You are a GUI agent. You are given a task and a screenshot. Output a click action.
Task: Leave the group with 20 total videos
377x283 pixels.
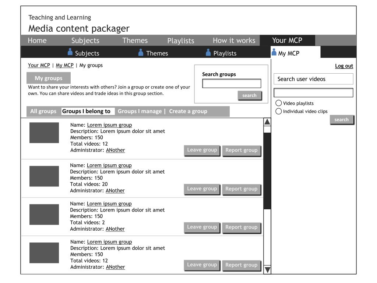[202, 189]
